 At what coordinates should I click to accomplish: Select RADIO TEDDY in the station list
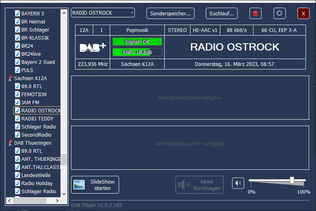[37, 118]
